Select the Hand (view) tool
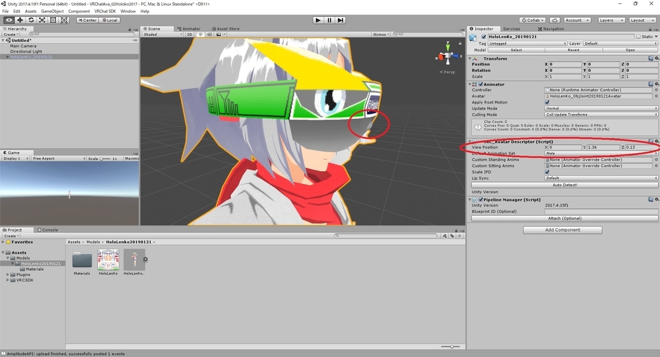The height and width of the screenshot is (357, 660). tap(8, 20)
